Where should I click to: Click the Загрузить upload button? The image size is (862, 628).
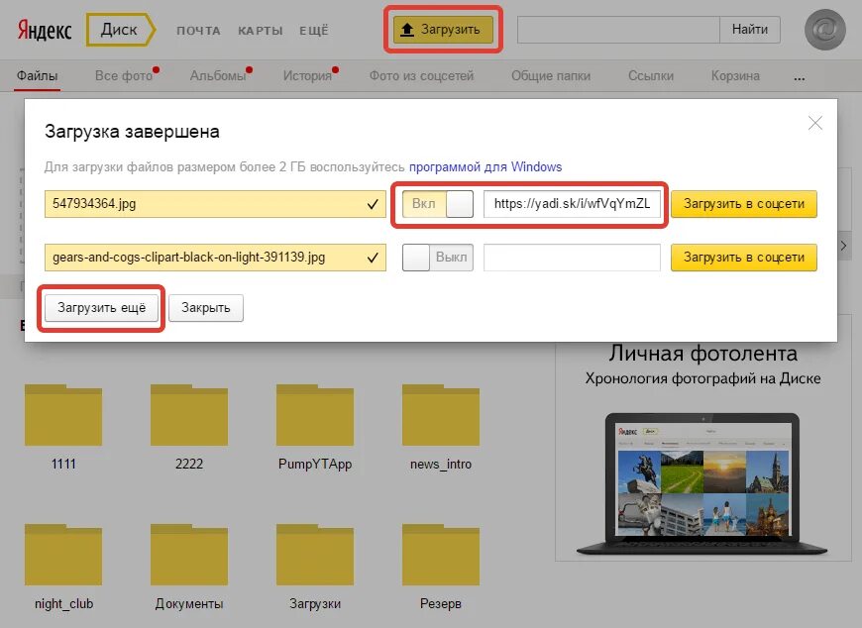point(443,29)
